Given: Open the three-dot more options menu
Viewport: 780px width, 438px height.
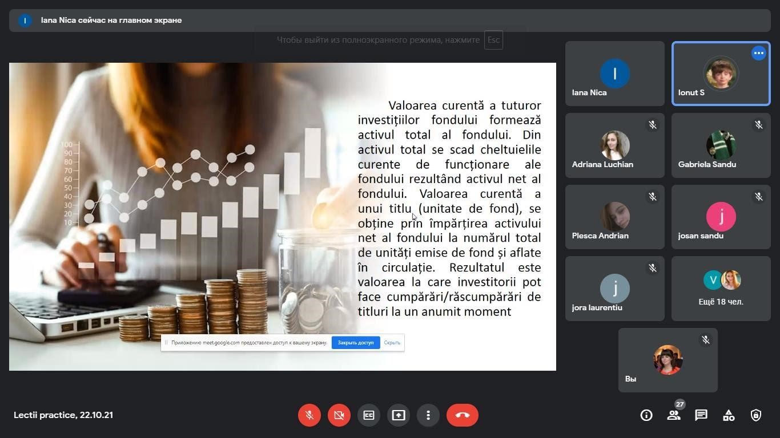Looking at the screenshot, I should [x=428, y=415].
